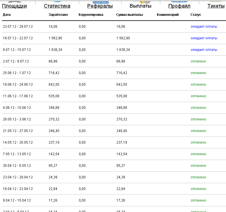This screenshot has width=226, height=212.
Task: Click payout sum 246,40
Action: coord(122,131)
